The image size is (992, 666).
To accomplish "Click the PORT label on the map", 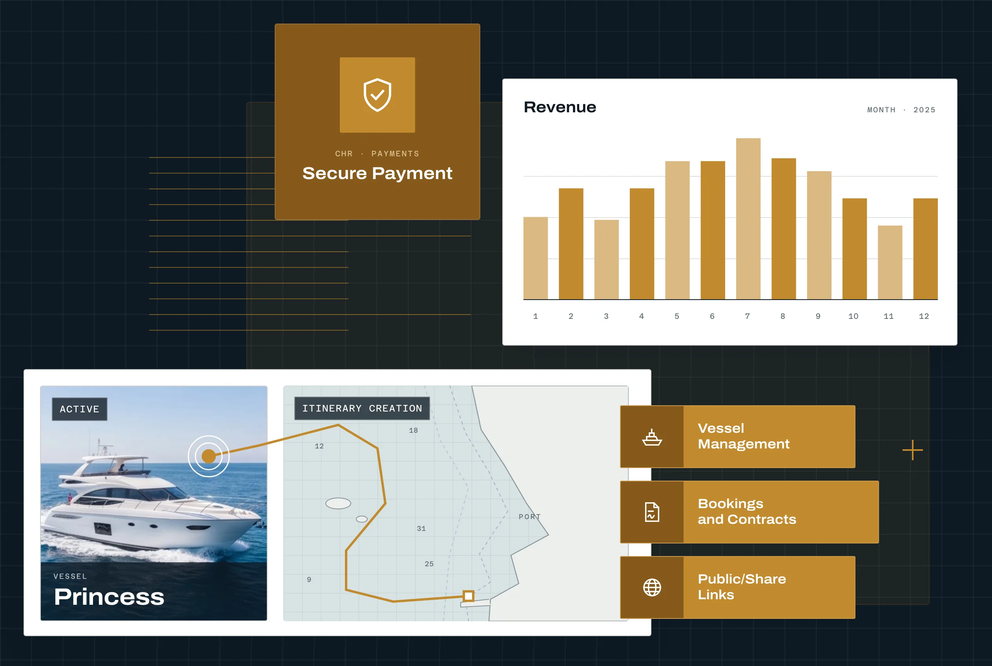I will tap(529, 516).
